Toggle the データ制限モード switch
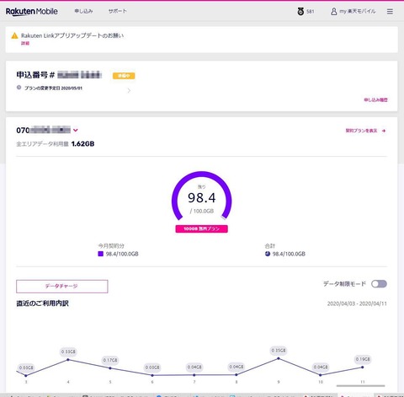Screen dimensions: 404x397 pyautogui.click(x=379, y=284)
